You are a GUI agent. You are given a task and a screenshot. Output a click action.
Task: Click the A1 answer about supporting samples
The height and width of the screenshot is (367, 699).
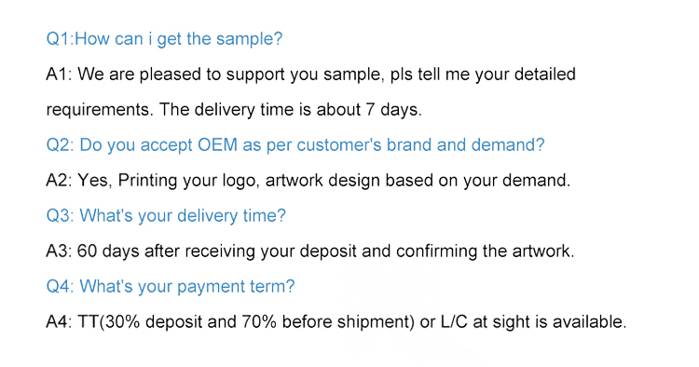(x=311, y=75)
